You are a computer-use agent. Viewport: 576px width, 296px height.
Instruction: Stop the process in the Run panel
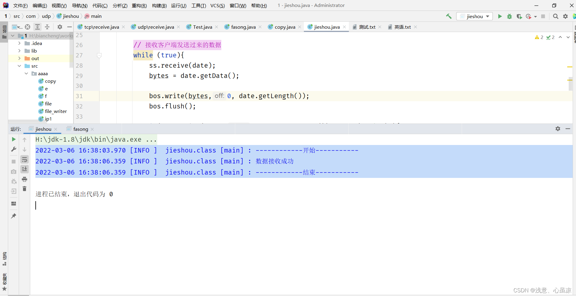[x=14, y=162]
